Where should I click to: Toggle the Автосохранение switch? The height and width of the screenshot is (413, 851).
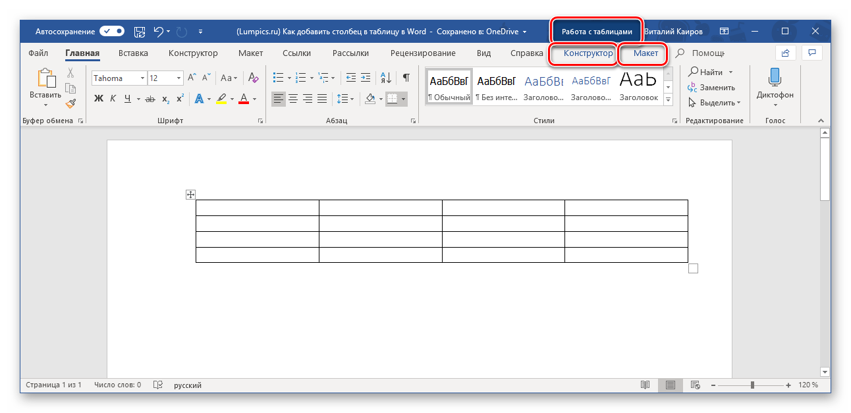[112, 31]
